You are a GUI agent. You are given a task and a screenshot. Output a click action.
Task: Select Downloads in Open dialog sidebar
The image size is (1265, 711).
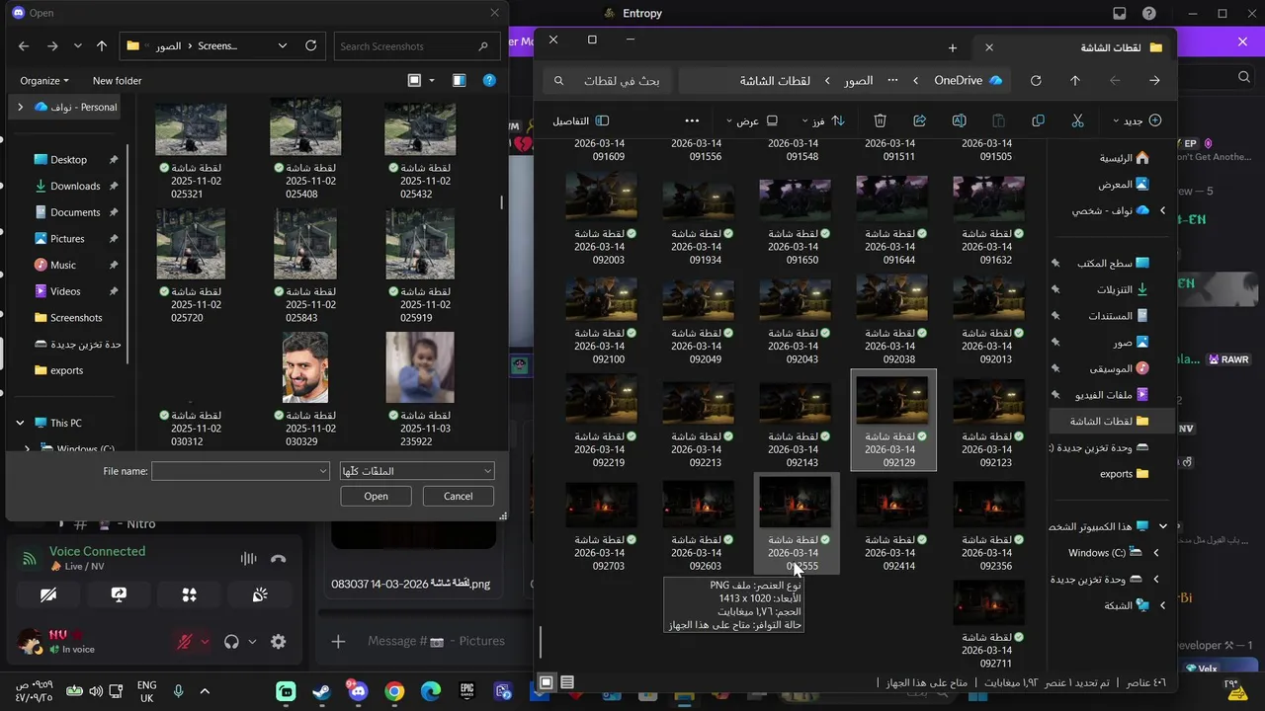click(75, 186)
